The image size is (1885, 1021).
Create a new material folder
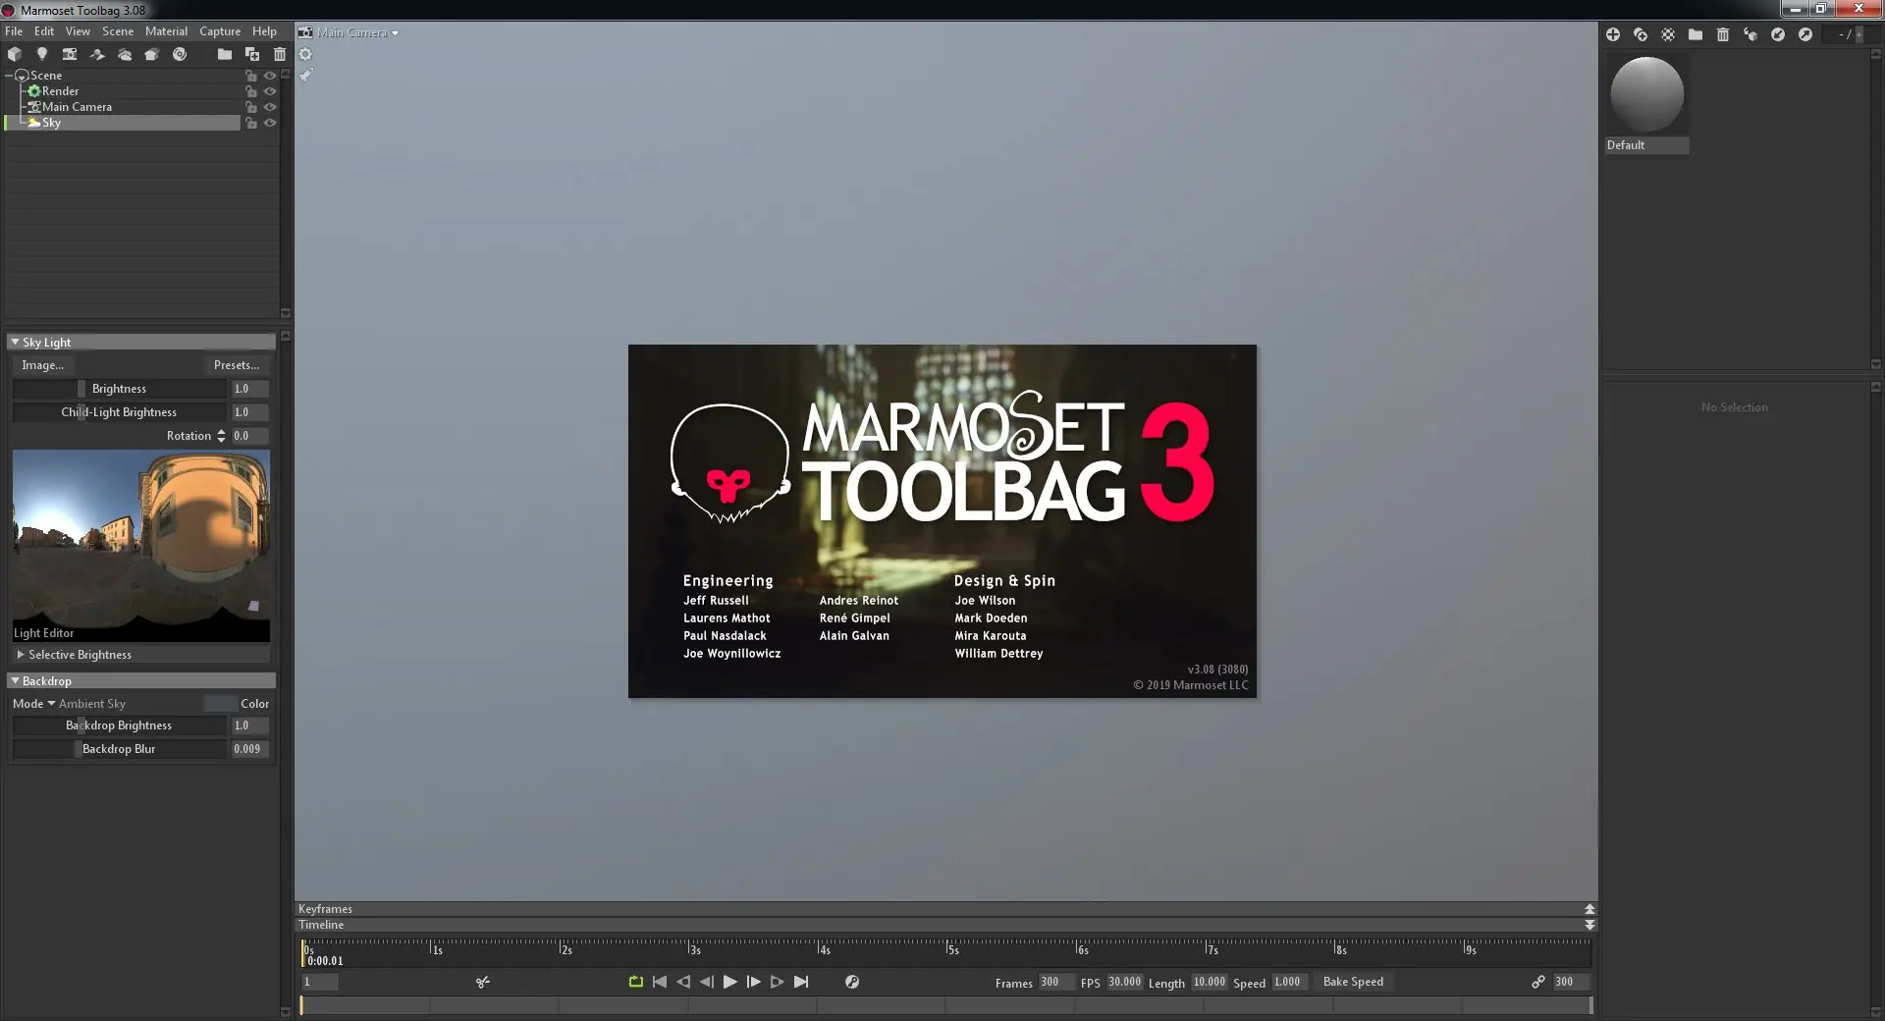(x=1696, y=34)
